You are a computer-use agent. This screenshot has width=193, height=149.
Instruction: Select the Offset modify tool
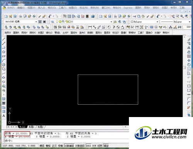click(189, 52)
